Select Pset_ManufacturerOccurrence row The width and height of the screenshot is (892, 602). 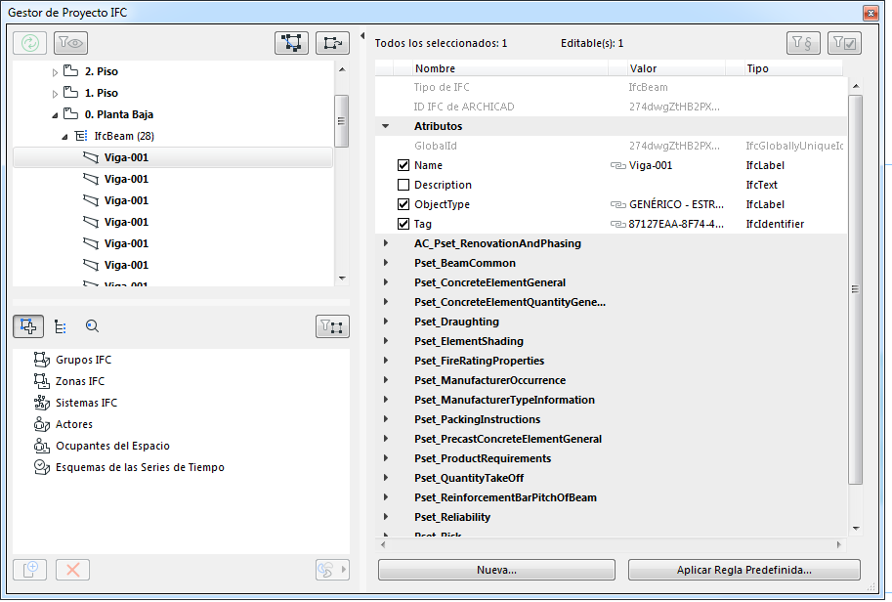[x=611, y=381]
